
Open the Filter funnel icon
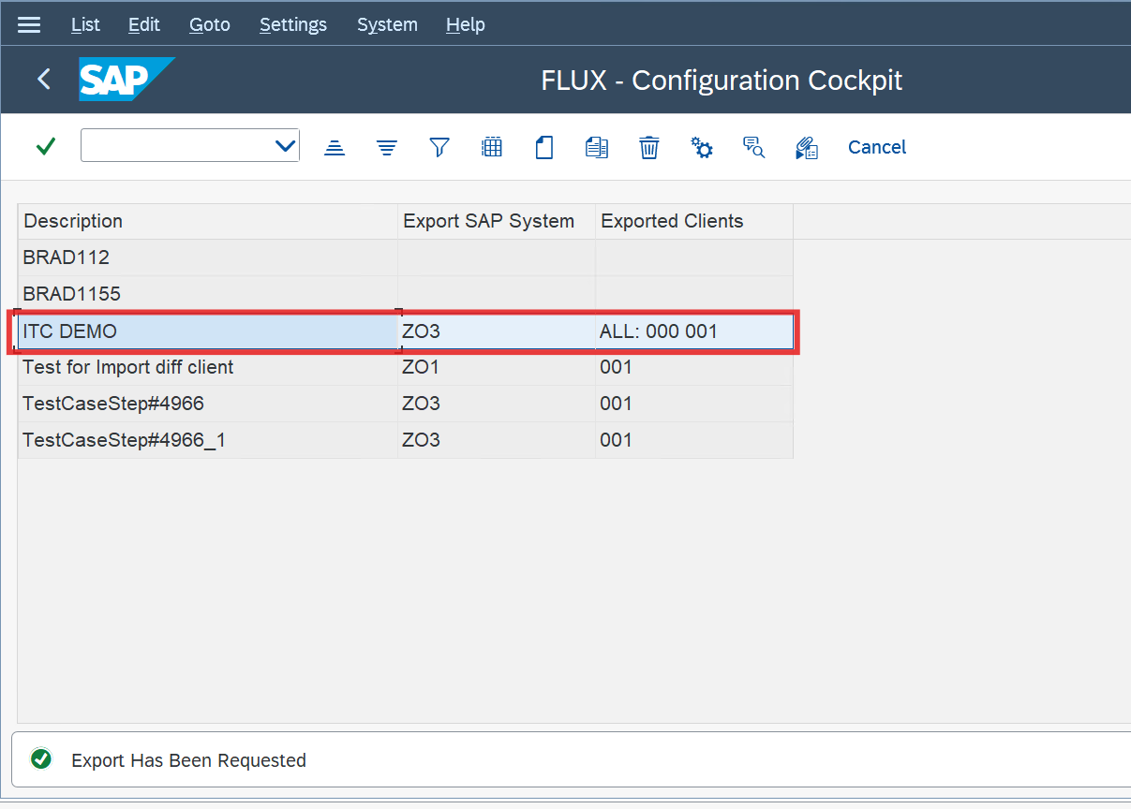[x=439, y=147]
